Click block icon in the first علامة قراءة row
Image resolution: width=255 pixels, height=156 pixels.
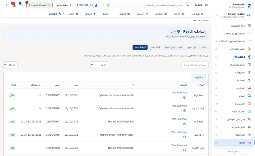tap(185, 98)
